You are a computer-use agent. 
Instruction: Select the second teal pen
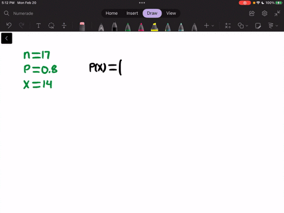181,27
